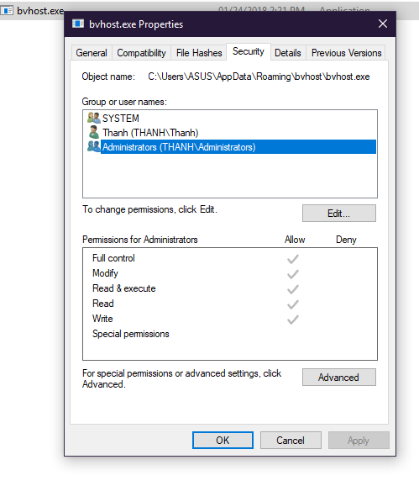Click the Edit... permissions button

(x=339, y=214)
